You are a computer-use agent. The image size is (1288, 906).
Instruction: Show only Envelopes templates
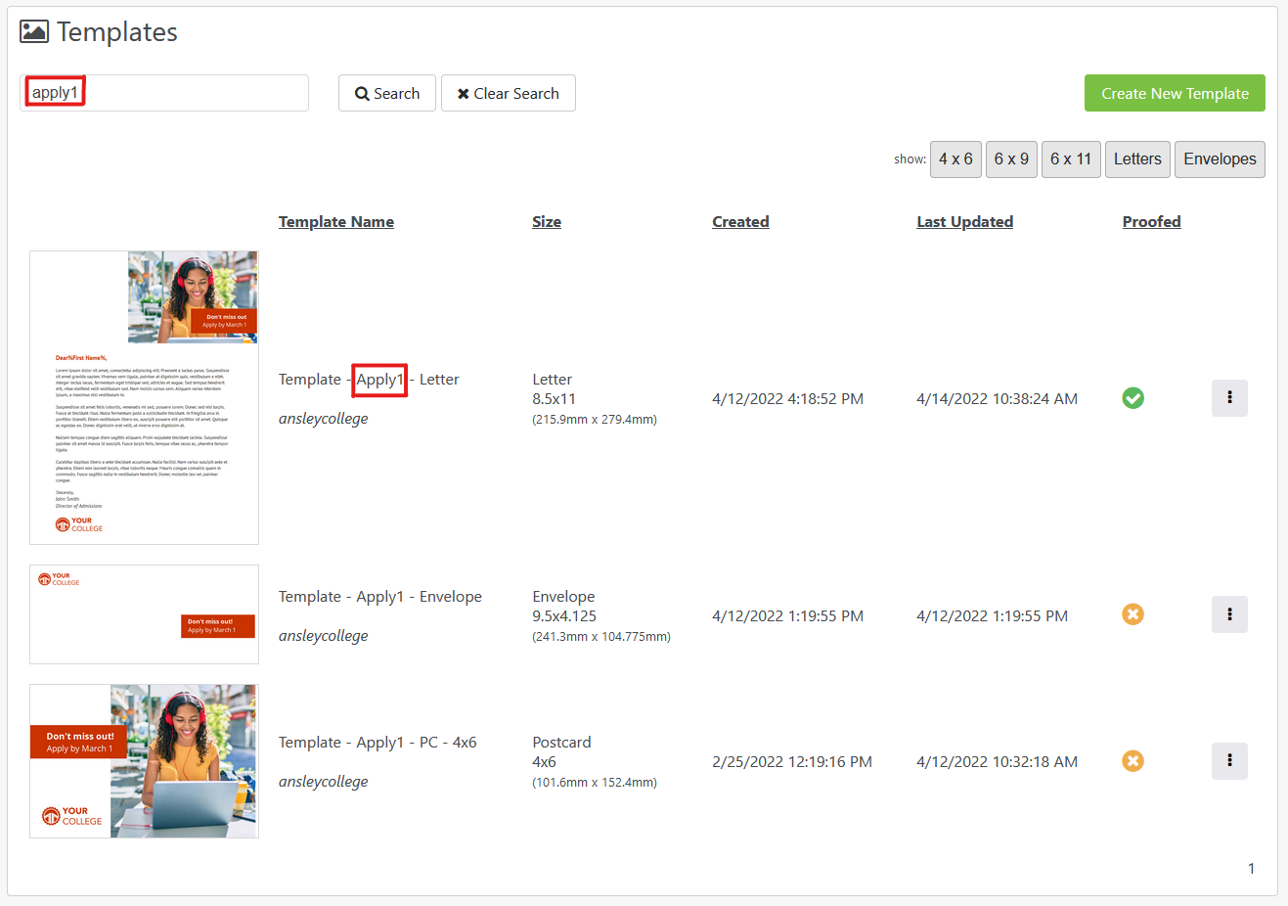[x=1220, y=159]
